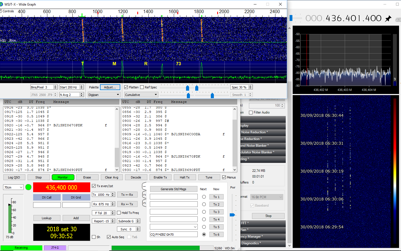Expand the Cumulative spectrum dropdown

[141, 95]
